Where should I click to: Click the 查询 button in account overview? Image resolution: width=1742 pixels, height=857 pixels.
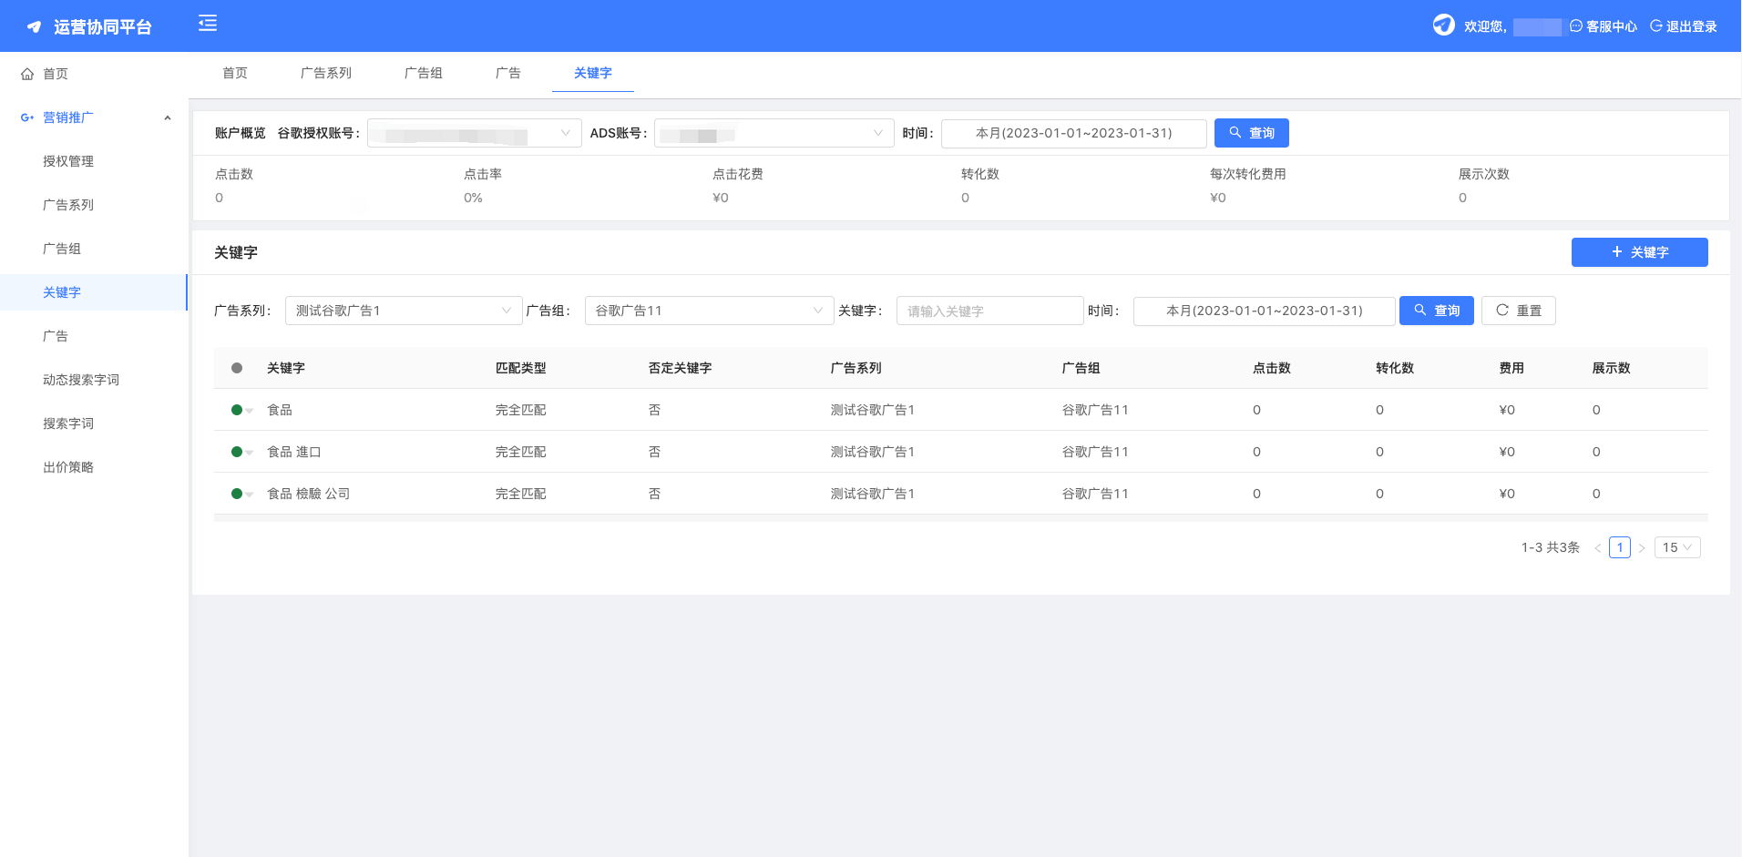(x=1251, y=133)
